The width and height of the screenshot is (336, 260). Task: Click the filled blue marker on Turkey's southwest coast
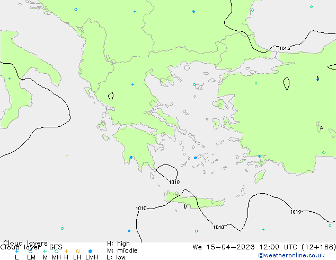(x=259, y=156)
